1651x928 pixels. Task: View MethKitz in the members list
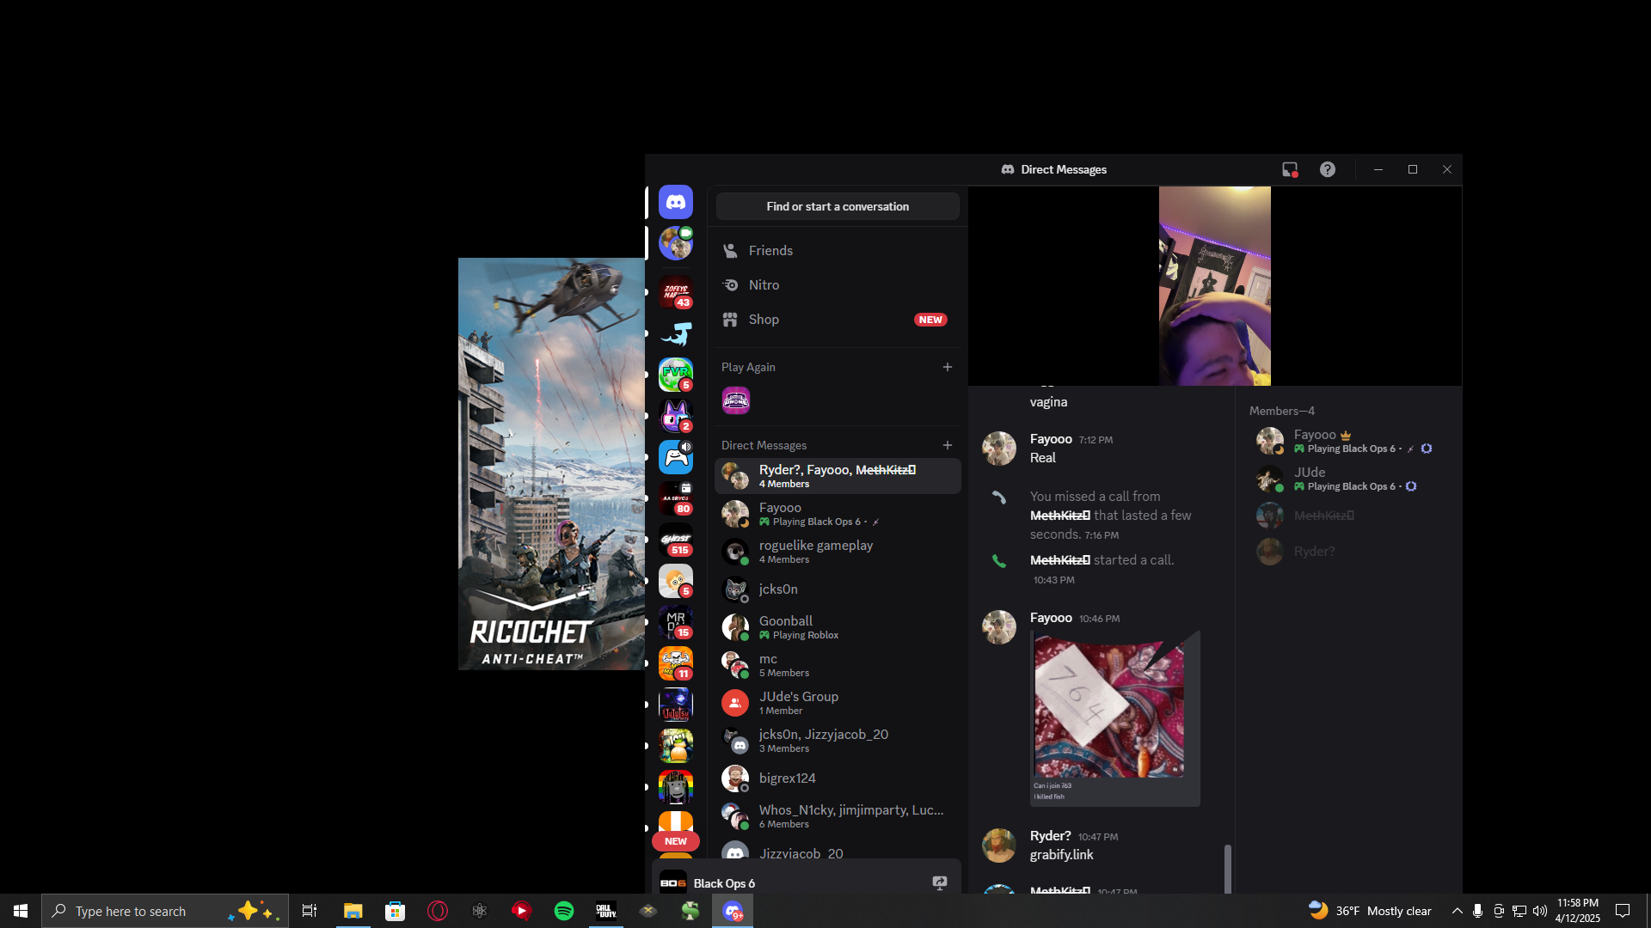1347,516
